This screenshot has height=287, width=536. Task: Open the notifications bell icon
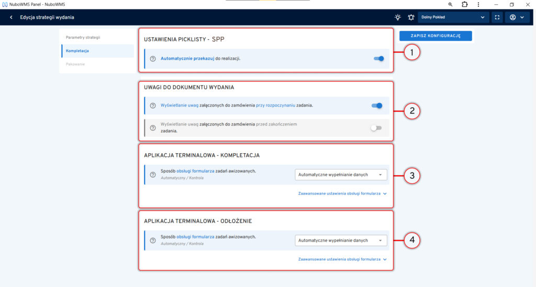(411, 17)
